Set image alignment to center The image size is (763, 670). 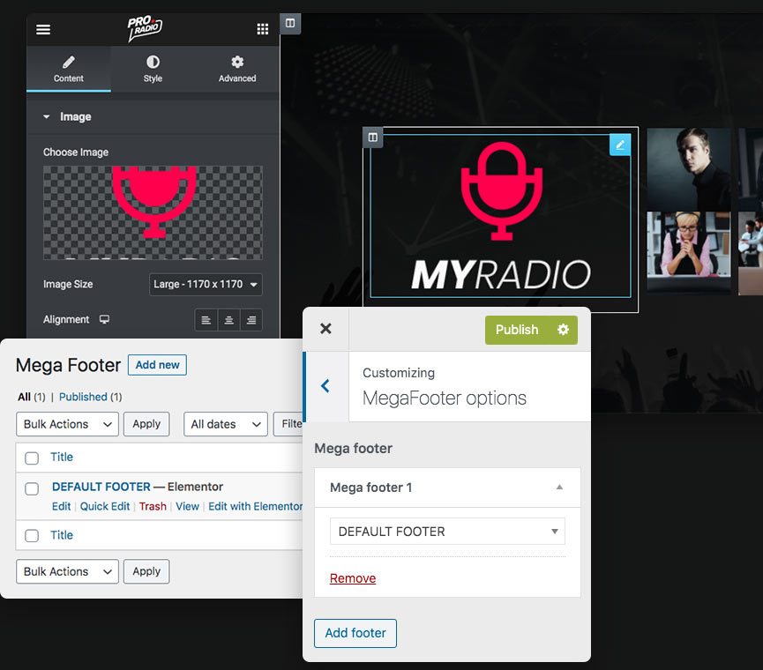click(228, 320)
